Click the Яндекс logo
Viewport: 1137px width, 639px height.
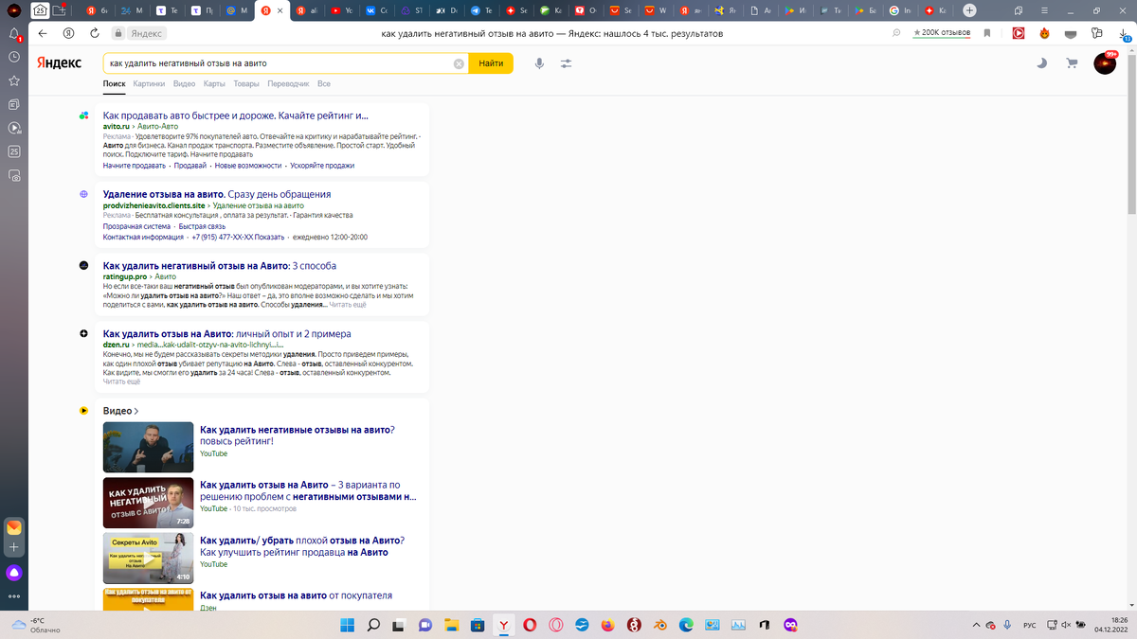tap(59, 63)
